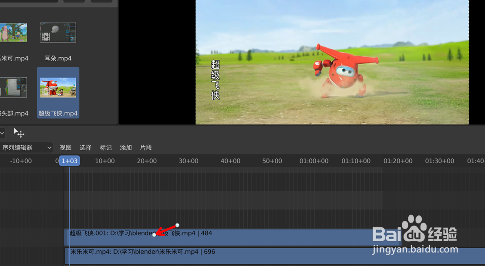Image resolution: width=485 pixels, height=266 pixels.
Task: Click the 50+00 mark on timeline ruler
Action: tap(272, 161)
